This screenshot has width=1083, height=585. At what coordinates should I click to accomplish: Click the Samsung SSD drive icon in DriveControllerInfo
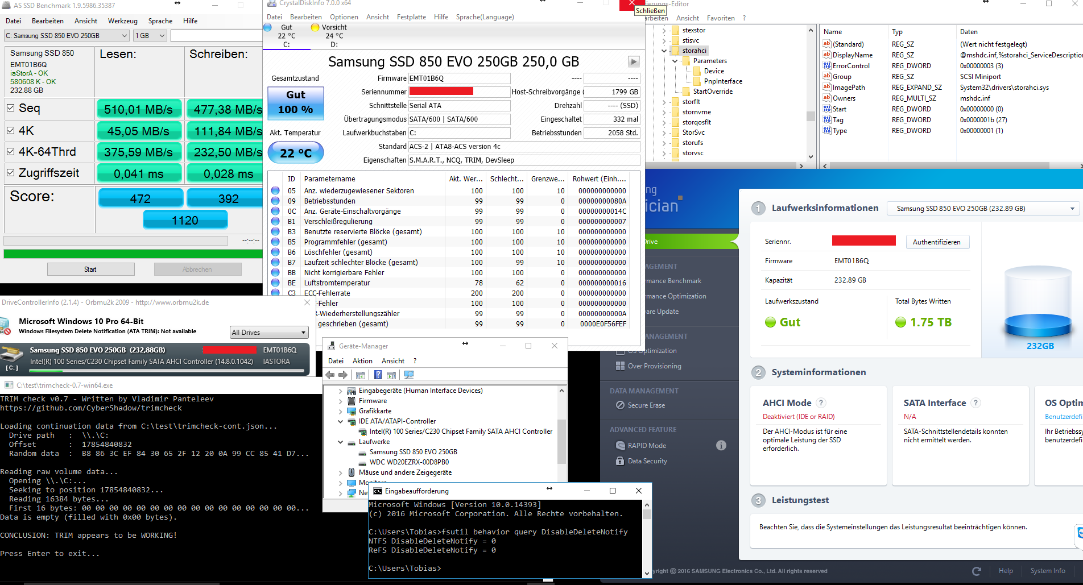click(x=13, y=355)
